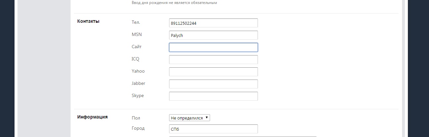429x137 pixels.
Task: Click the Skype field label
Action: (138, 95)
